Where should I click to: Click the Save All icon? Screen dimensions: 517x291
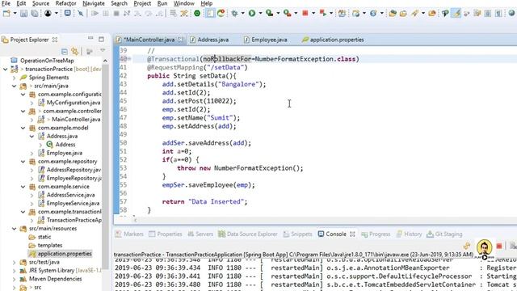pyautogui.click(x=34, y=13)
